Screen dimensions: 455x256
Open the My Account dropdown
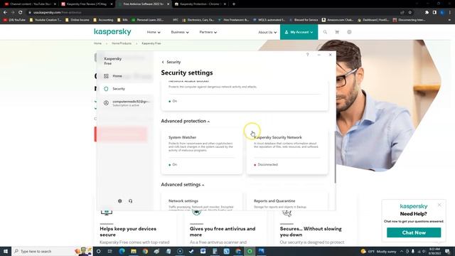tap(299, 32)
